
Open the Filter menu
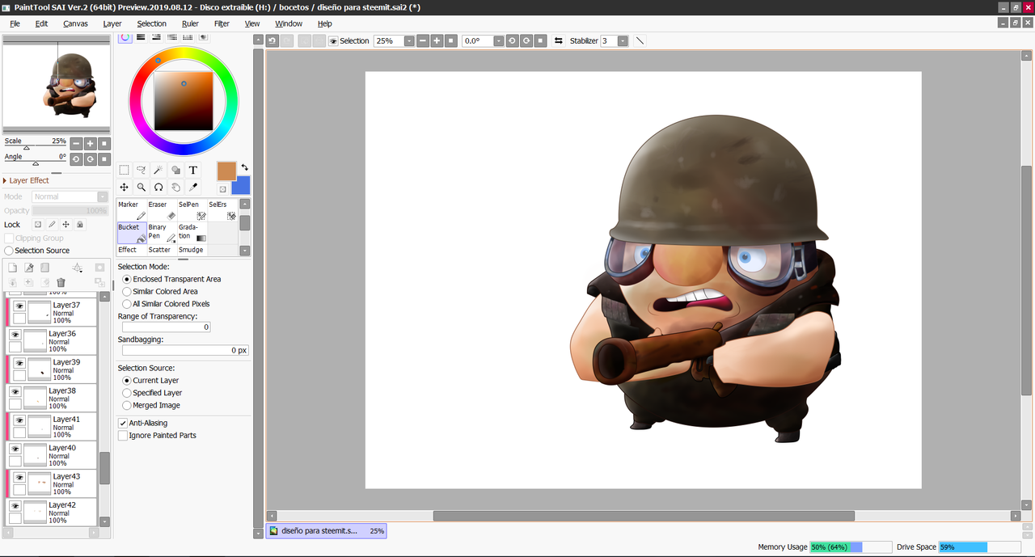tap(222, 23)
